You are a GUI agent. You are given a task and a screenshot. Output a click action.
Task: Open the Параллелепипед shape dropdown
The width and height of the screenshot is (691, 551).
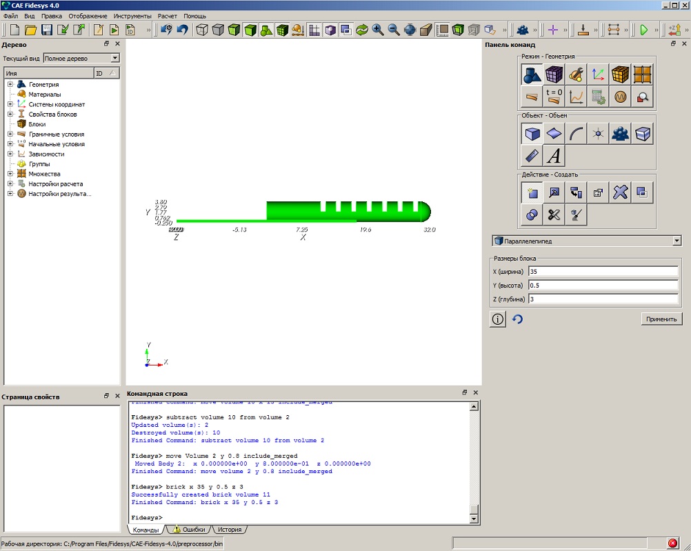coord(677,241)
